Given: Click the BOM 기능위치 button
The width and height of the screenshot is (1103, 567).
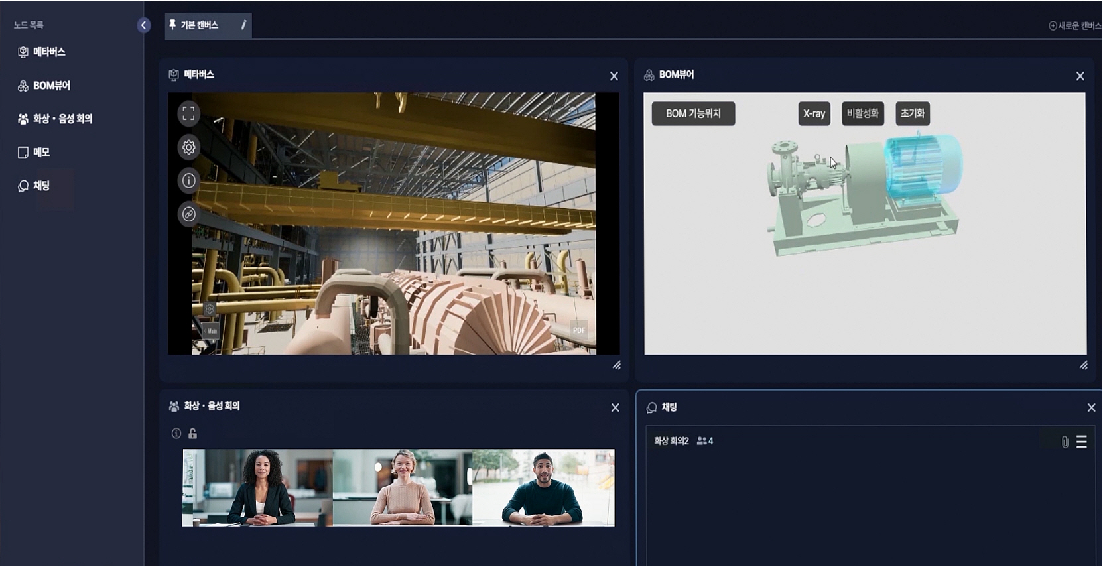Looking at the screenshot, I should point(693,113).
